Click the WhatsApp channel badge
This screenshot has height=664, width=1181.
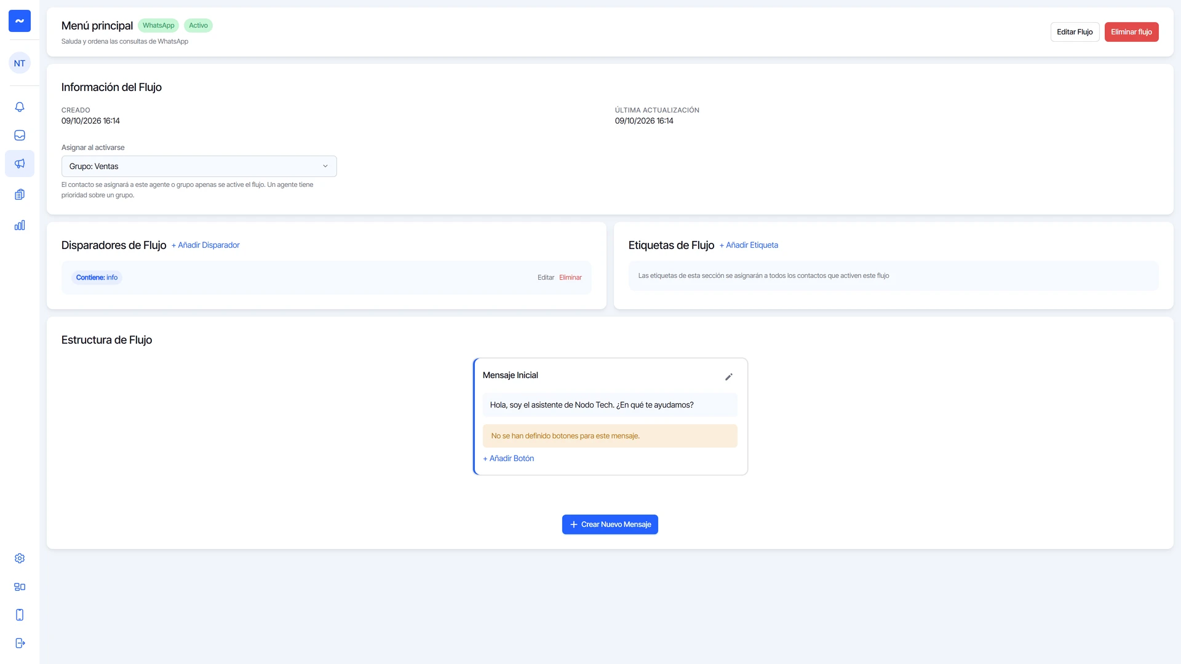(158, 25)
